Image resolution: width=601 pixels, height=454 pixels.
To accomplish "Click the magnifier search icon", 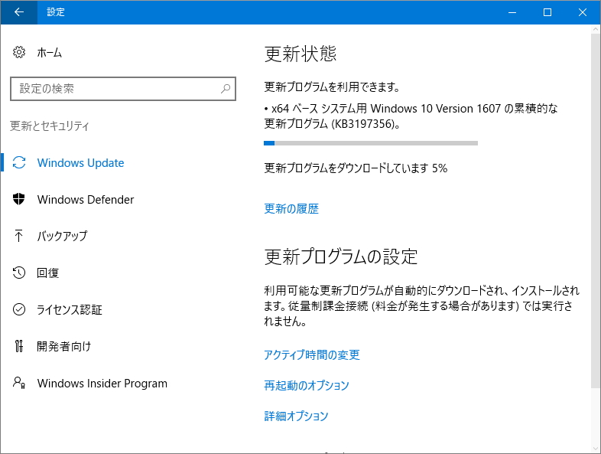I will [226, 89].
